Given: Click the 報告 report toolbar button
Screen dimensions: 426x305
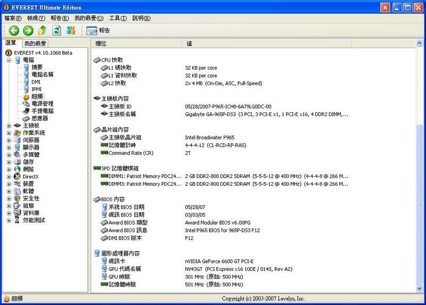Looking at the screenshot, I should tap(99, 30).
